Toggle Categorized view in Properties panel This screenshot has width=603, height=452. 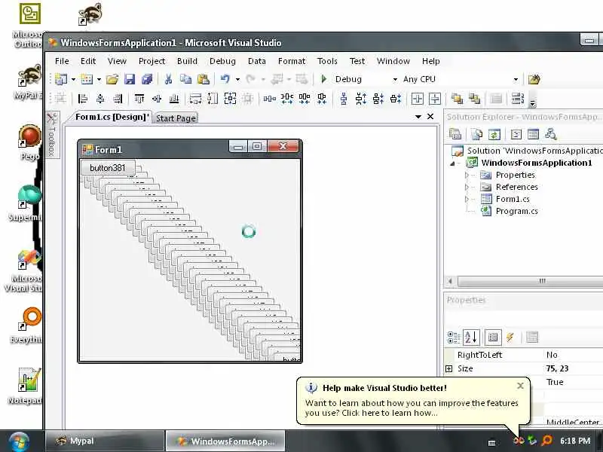[454, 337]
